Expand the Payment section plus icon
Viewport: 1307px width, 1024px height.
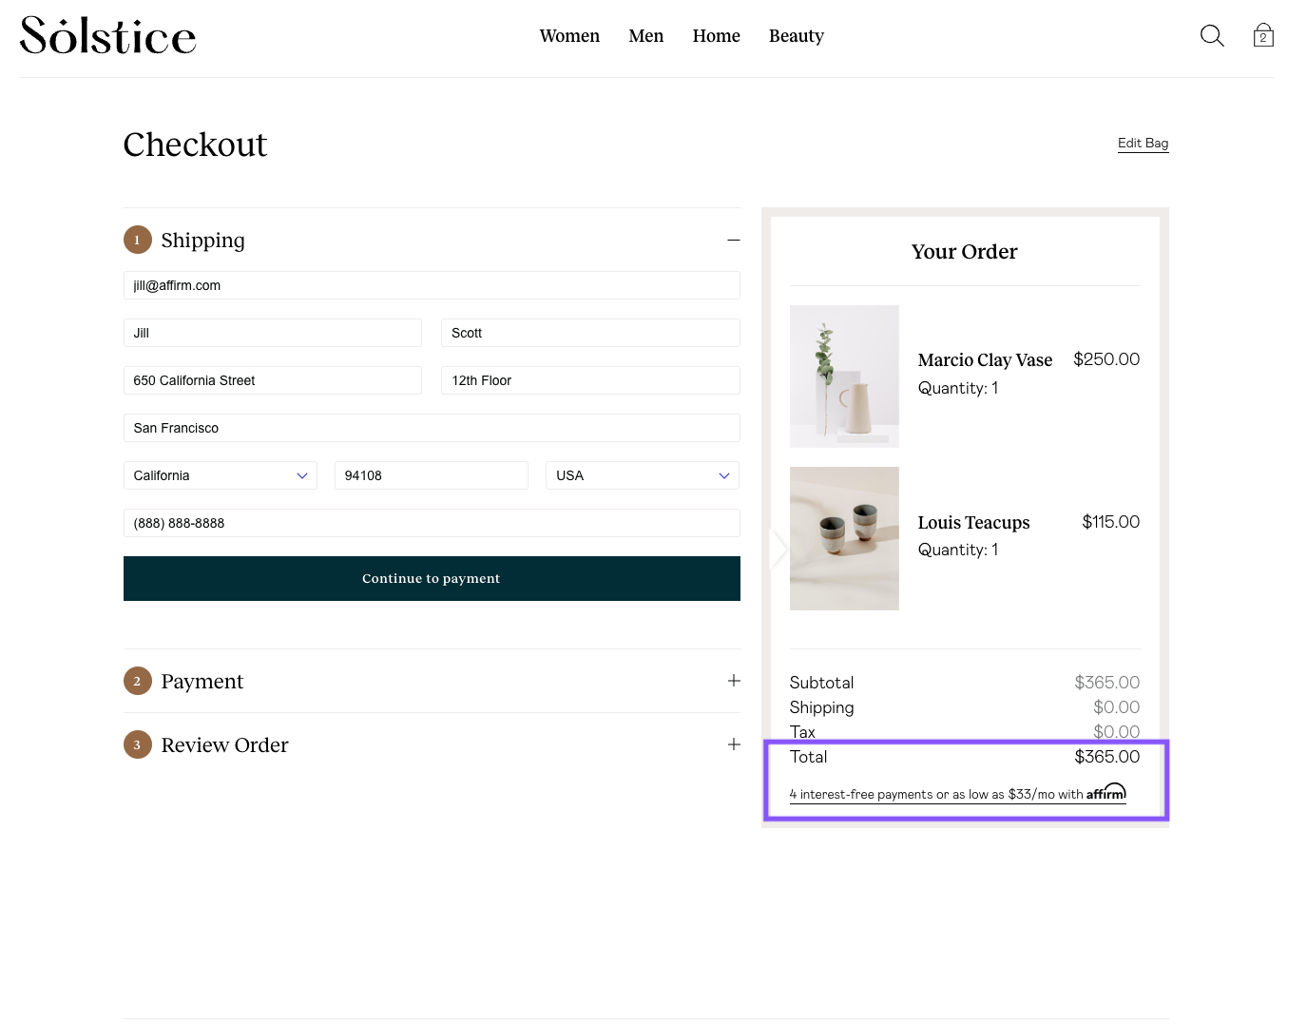pos(734,681)
